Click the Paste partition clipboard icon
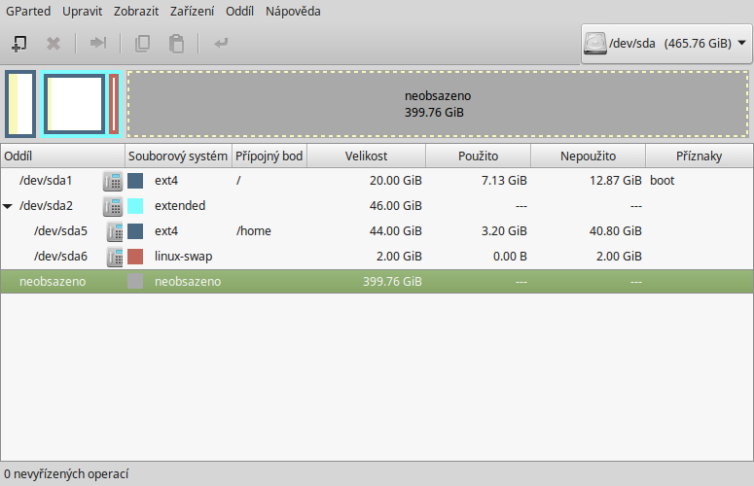 tap(176, 43)
